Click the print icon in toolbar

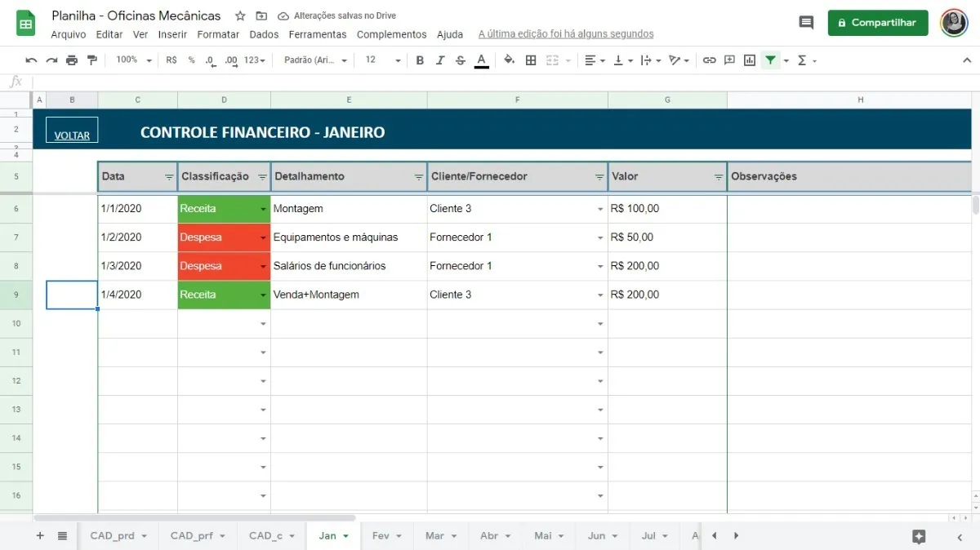pos(72,60)
